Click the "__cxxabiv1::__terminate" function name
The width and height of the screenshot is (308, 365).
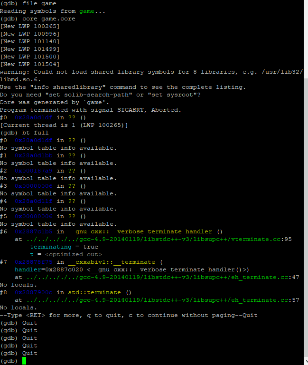112,262
